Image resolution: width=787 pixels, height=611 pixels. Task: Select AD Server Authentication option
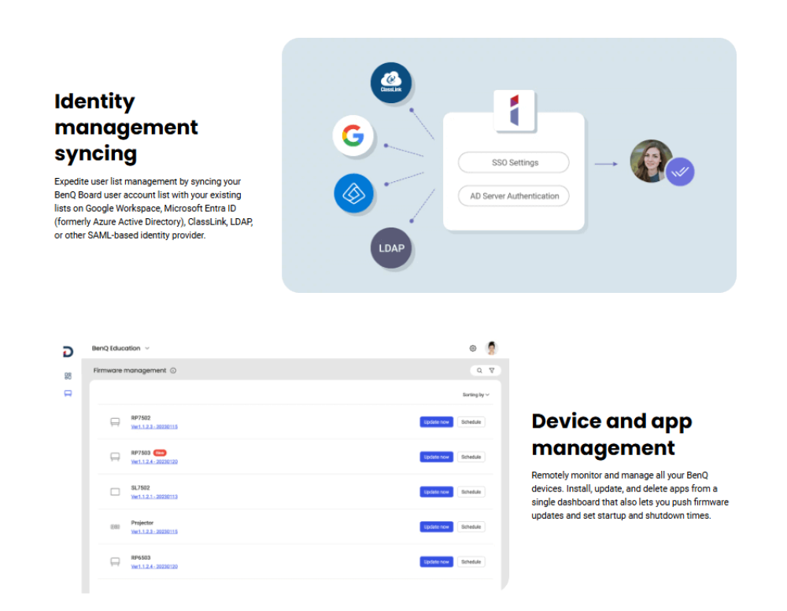[x=515, y=196]
